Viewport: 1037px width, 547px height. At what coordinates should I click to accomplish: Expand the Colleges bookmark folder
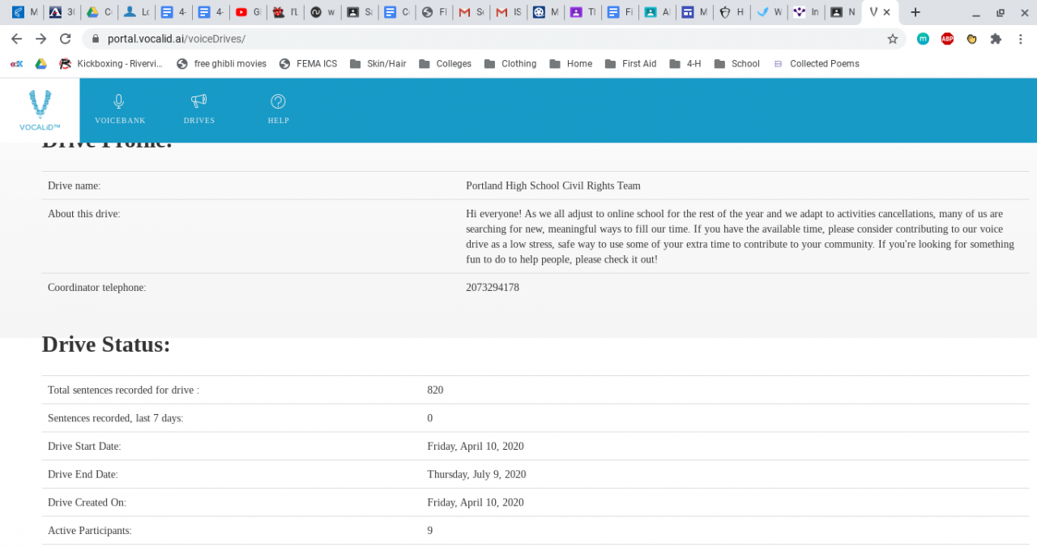point(445,64)
